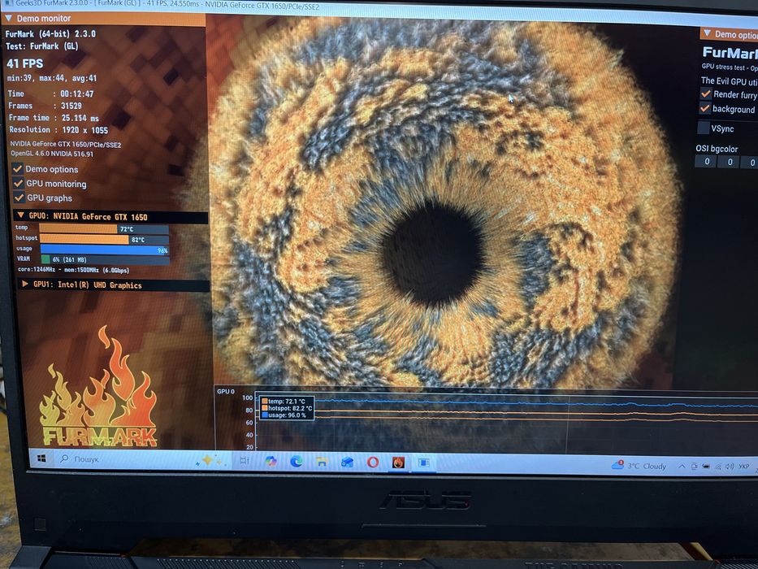This screenshot has height=569, width=758.
Task: Click the hotspot 82°C bar
Action: 105,240
